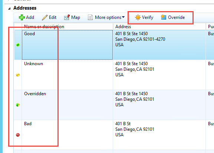Click red status icon for Bad row
This screenshot has width=214, height=153.
pyautogui.click(x=18, y=135)
